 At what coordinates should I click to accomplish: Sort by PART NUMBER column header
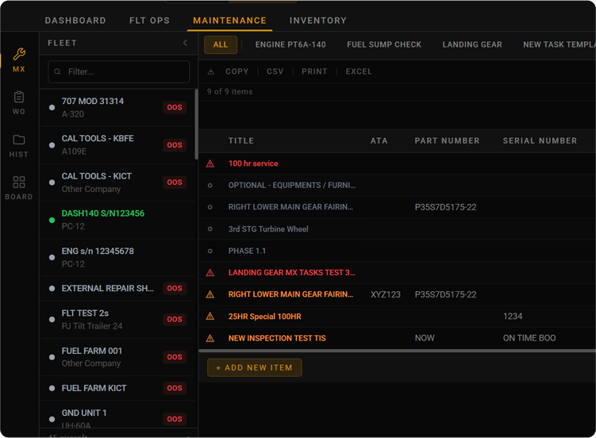click(x=447, y=141)
